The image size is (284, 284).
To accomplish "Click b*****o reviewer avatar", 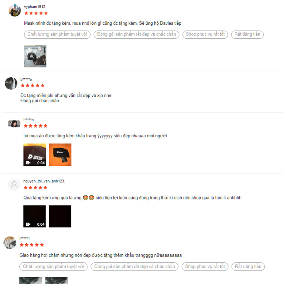I will [x=11, y=83].
